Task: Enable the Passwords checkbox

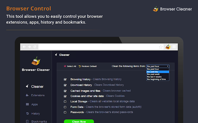Action: tap(65, 112)
